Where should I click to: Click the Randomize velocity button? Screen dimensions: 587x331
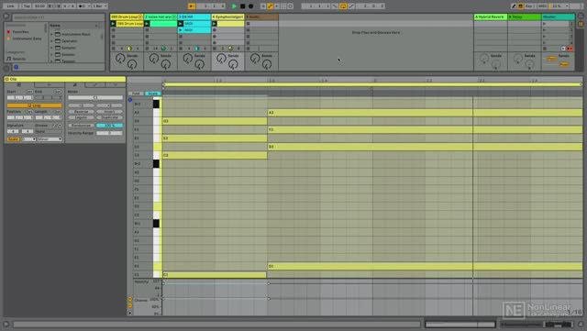(x=82, y=126)
